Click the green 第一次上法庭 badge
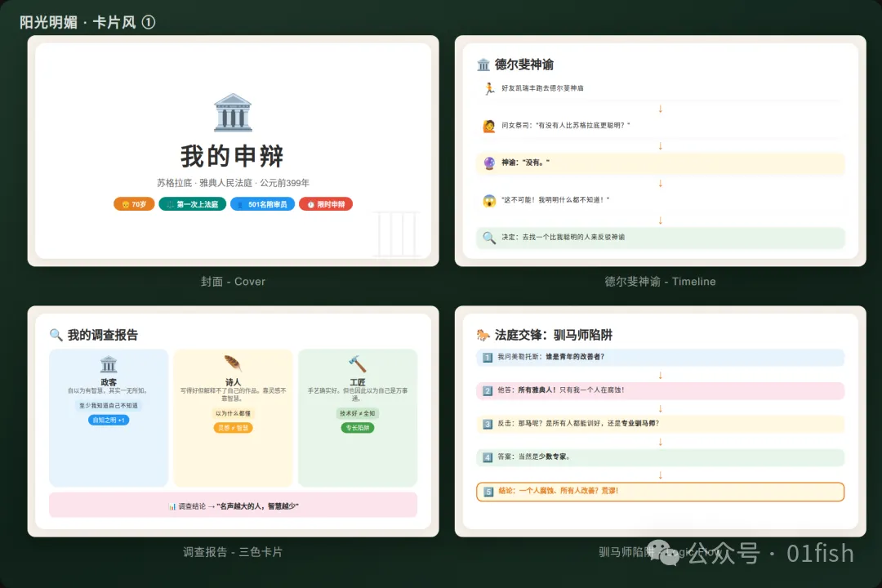The height and width of the screenshot is (588, 882). tap(192, 204)
